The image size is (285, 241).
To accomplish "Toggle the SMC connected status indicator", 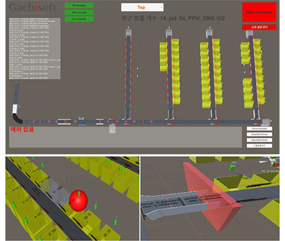I will (x=79, y=12).
